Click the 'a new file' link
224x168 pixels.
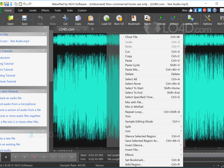click(x=8, y=138)
